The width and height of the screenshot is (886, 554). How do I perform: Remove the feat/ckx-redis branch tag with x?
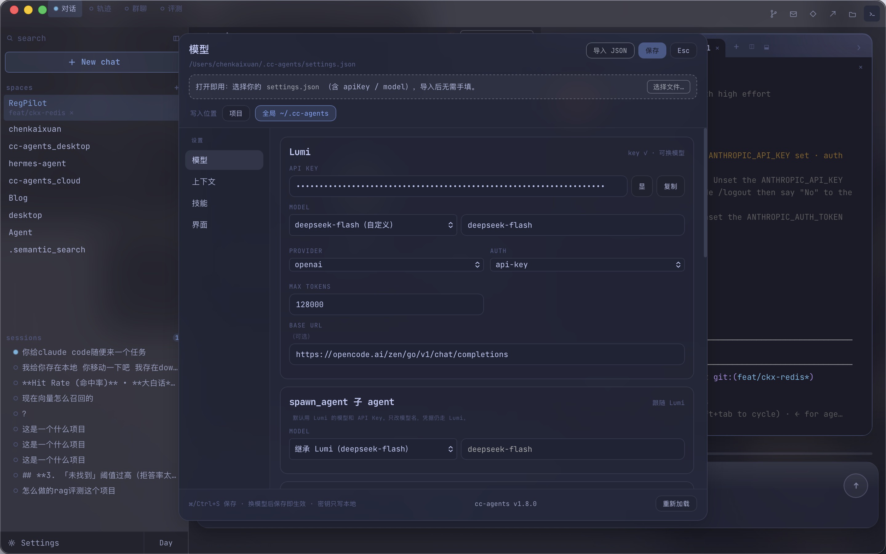click(71, 113)
